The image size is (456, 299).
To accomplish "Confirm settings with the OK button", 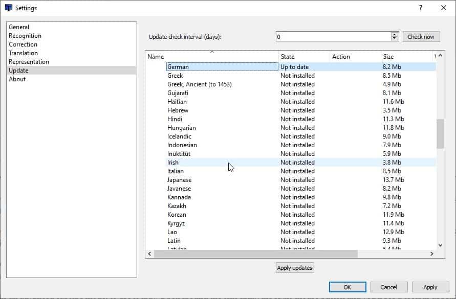I will point(348,287).
